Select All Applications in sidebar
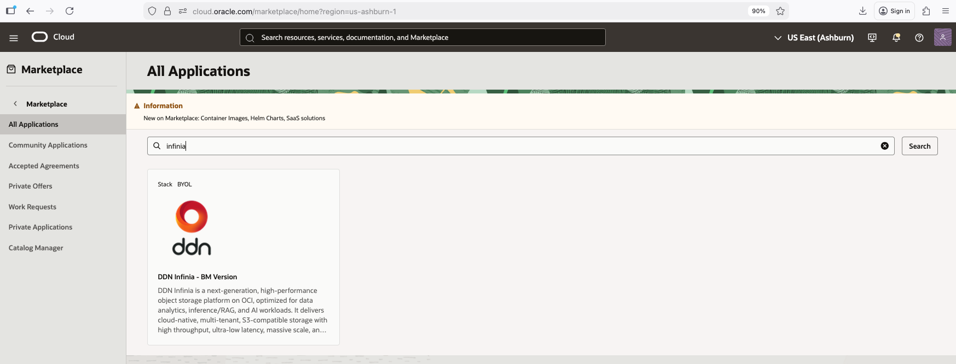 pos(63,124)
